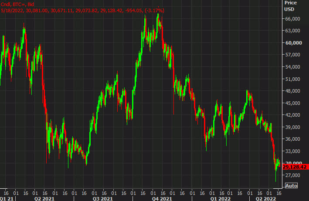This screenshot has width=309, height=201.
Task: Click the 48,000 price axis label
Action: pos(293,91)
